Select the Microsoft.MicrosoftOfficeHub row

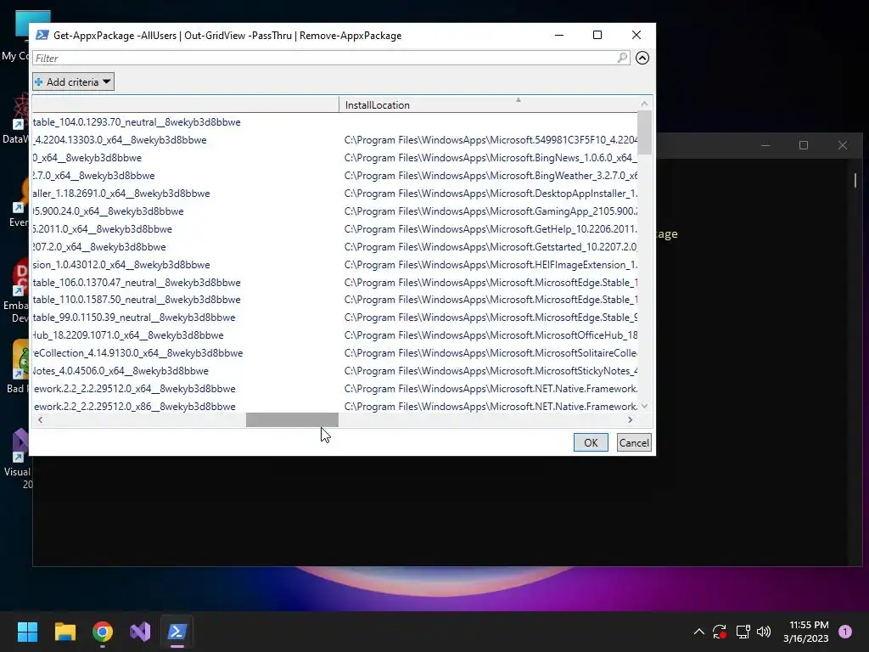334,334
